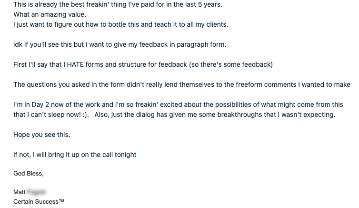359x208 pixels.
Task: Click the sentence starting 'This is already the best'
Action: (118, 4)
